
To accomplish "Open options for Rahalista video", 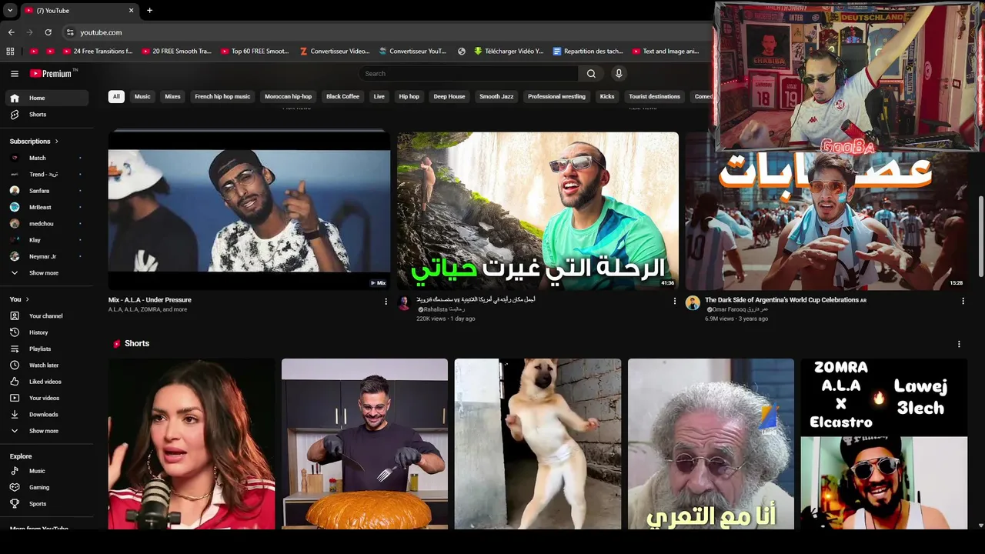I will tap(675, 301).
